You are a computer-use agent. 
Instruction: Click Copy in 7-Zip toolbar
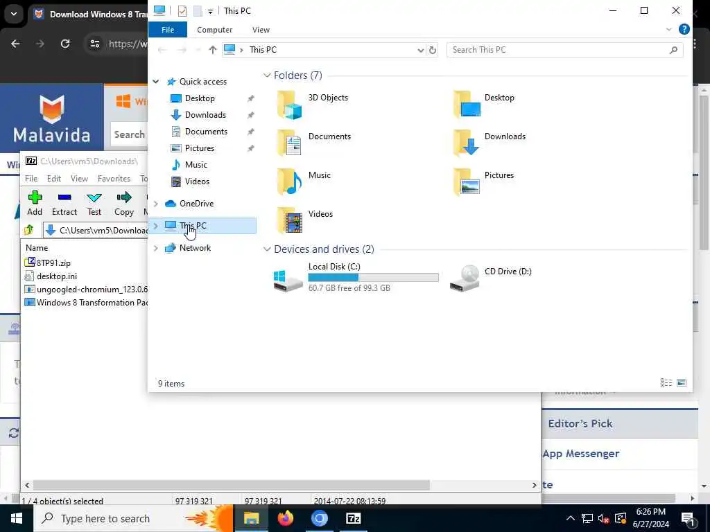click(x=123, y=203)
